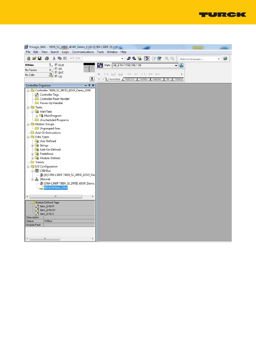
Task: Collapse the I/O Configuration folder
Action: [28, 167]
